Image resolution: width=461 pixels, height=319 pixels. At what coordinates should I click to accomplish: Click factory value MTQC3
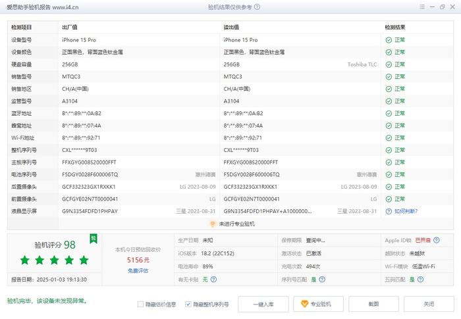pyautogui.click(x=71, y=77)
